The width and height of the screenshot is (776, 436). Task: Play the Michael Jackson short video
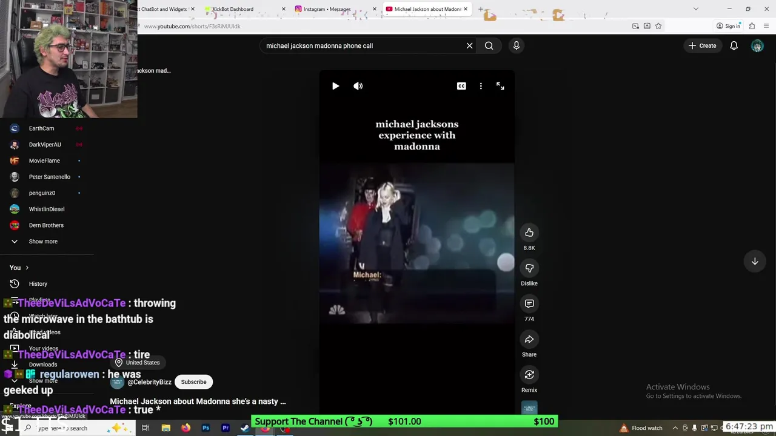point(335,86)
